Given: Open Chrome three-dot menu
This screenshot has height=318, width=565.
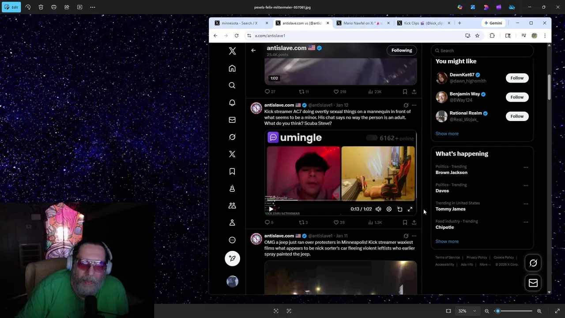Looking at the screenshot, I should 545,36.
